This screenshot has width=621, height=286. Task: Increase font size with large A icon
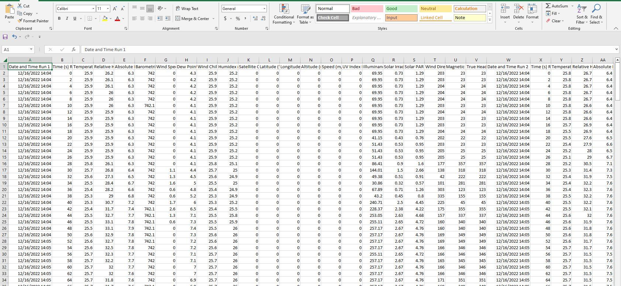(115, 9)
